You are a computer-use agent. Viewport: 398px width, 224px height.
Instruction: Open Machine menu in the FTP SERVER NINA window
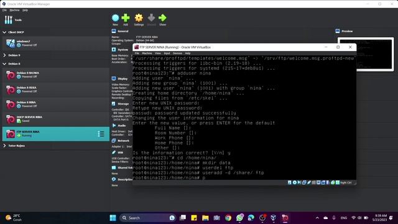point(147,54)
